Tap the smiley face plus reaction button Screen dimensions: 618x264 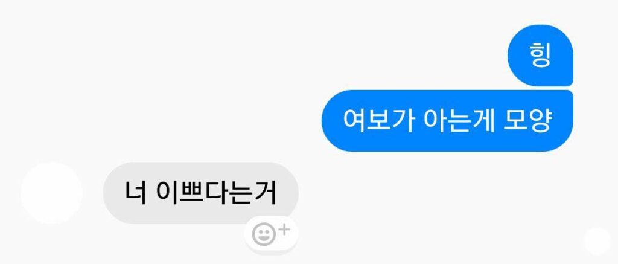271,234
